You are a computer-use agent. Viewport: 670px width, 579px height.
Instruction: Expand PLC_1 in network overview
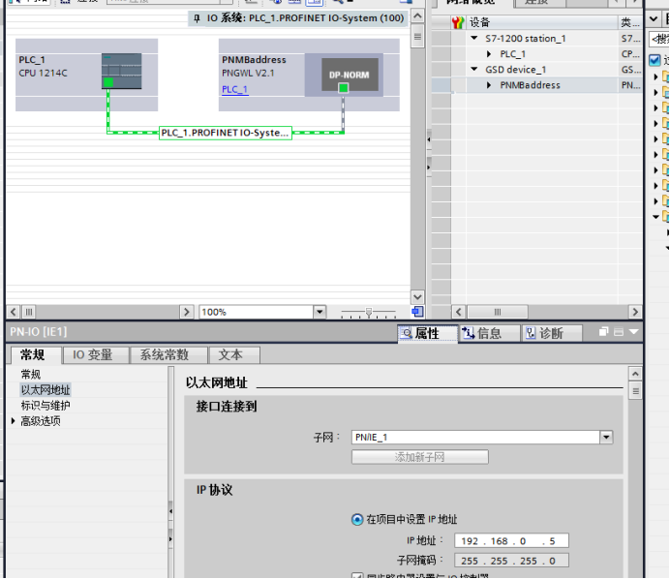click(489, 54)
